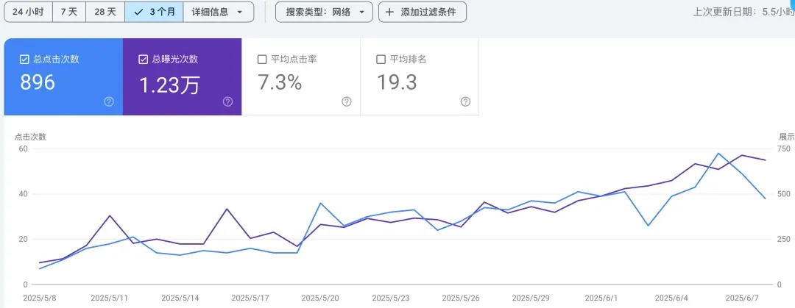
Task: Select the 3 个月 date range
Action: 154,12
